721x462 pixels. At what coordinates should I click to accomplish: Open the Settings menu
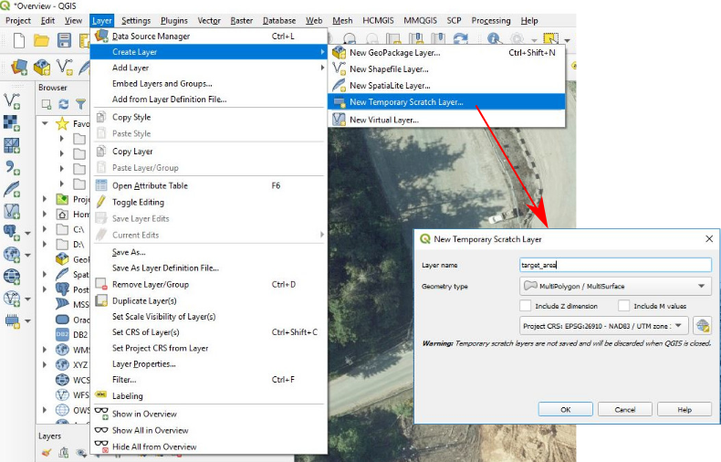coord(136,21)
